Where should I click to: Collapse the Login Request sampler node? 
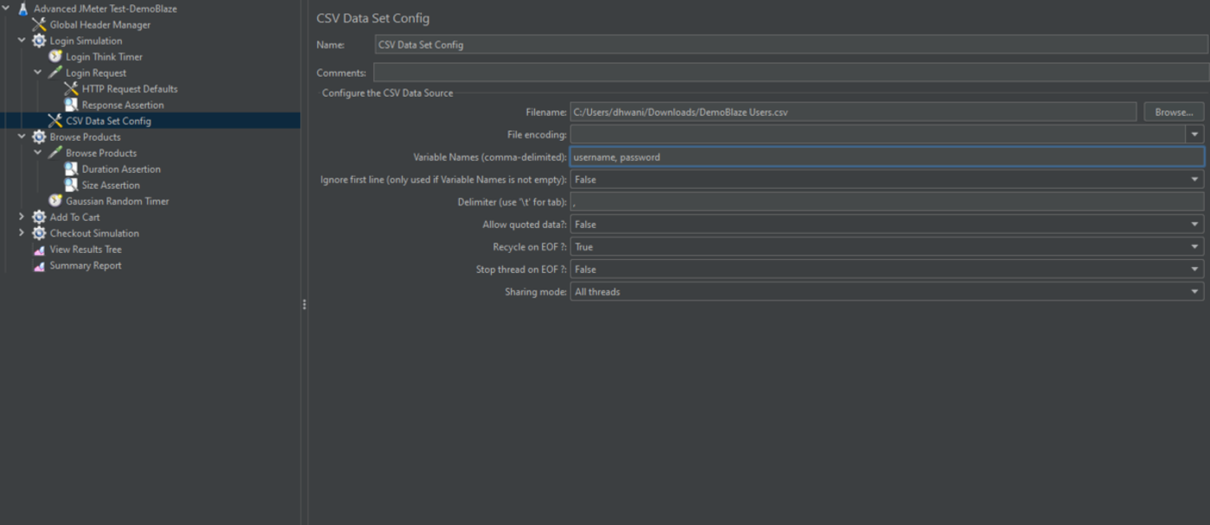[38, 73]
